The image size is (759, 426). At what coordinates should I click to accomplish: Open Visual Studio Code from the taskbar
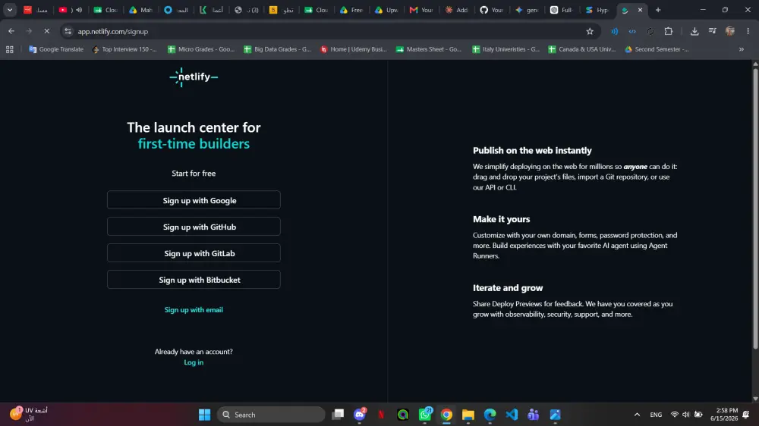point(512,415)
